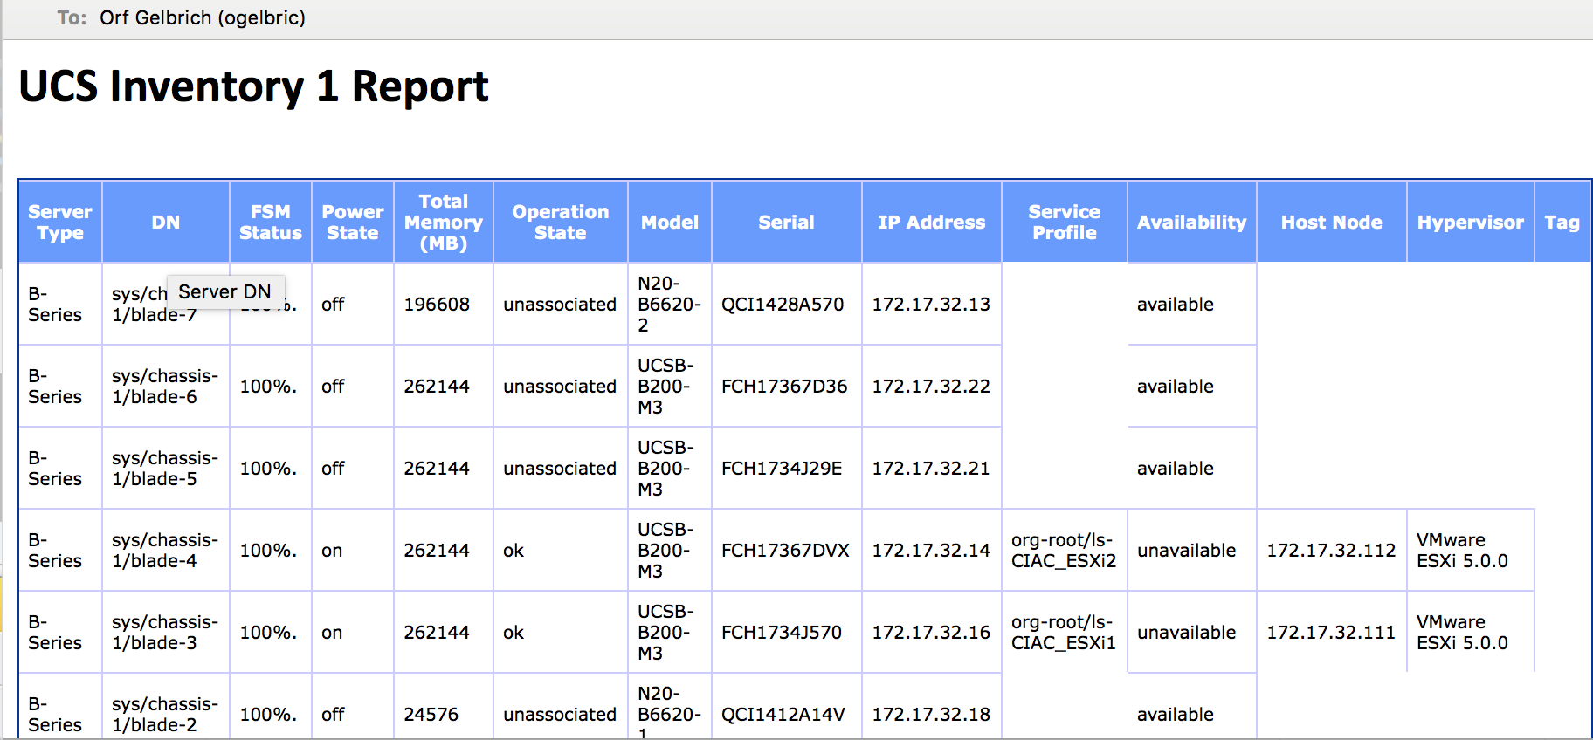Screen dimensions: 1593x740
Task: Click power state on in blade-3 row
Action: pos(332,632)
